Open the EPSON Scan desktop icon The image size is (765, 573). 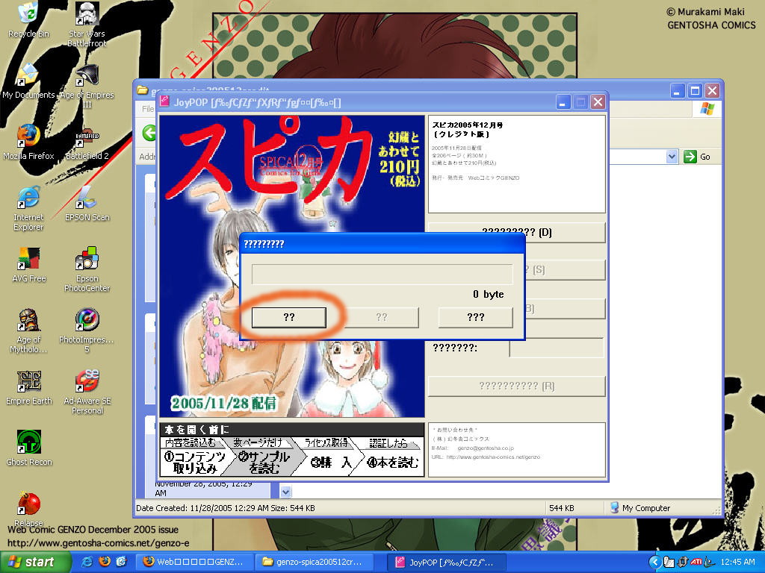pos(87,199)
